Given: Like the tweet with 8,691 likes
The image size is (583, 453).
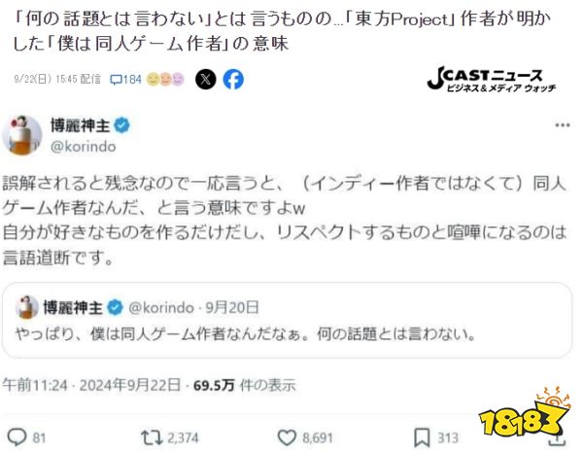Looking at the screenshot, I should pyautogui.click(x=305, y=437).
